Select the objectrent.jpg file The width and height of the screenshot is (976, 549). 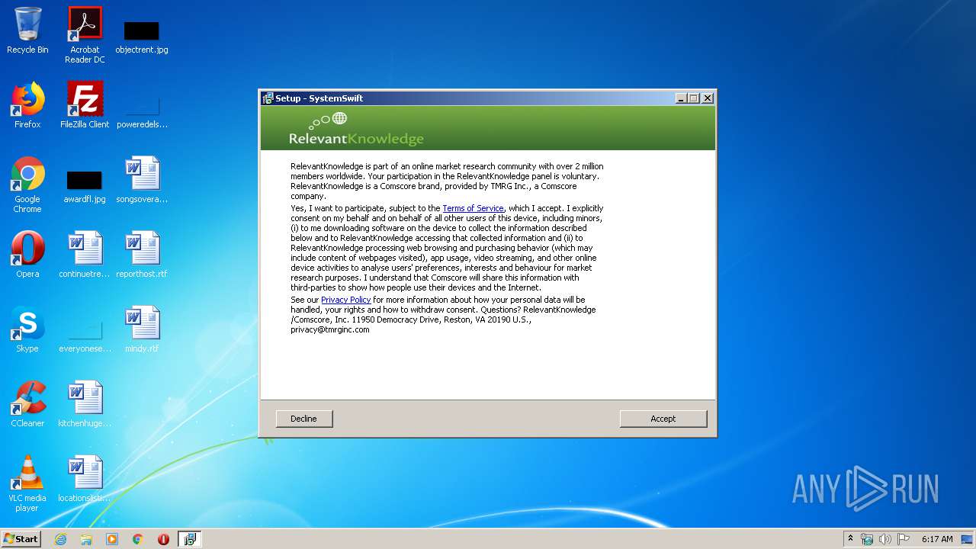[x=142, y=37]
